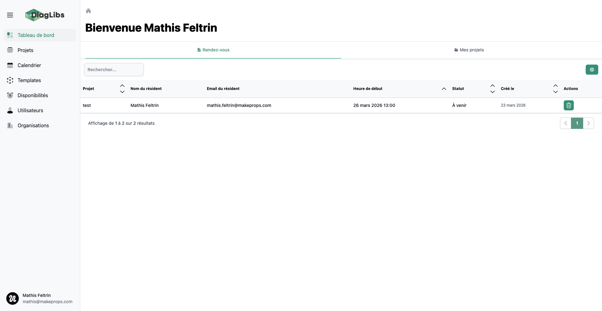Sort by Créé le column
The height and width of the screenshot is (311, 602).
click(x=555, y=89)
